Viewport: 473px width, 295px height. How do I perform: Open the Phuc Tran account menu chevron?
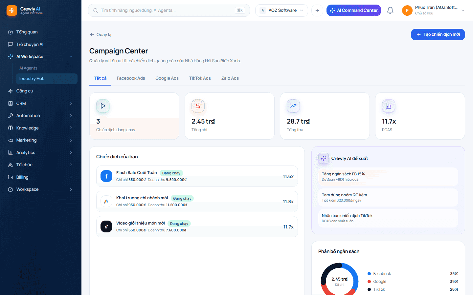(x=463, y=10)
